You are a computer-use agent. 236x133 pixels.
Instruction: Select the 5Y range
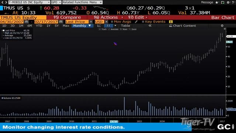(x=56, y=26)
